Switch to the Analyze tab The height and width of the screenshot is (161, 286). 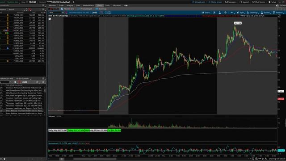click(70, 5)
